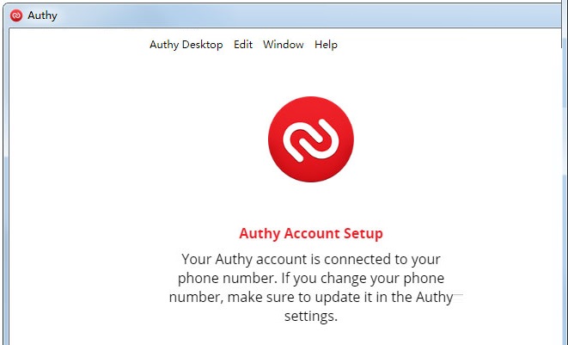Click the paragraph starting "Your Authy account is connected"
The width and height of the screenshot is (568, 345).
(311, 287)
